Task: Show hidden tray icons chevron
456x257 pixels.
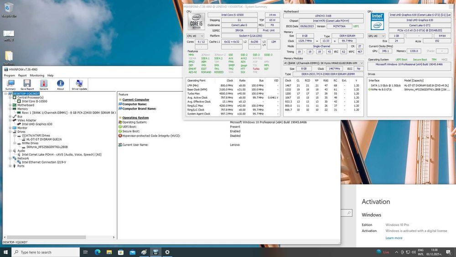Action: coord(396,252)
